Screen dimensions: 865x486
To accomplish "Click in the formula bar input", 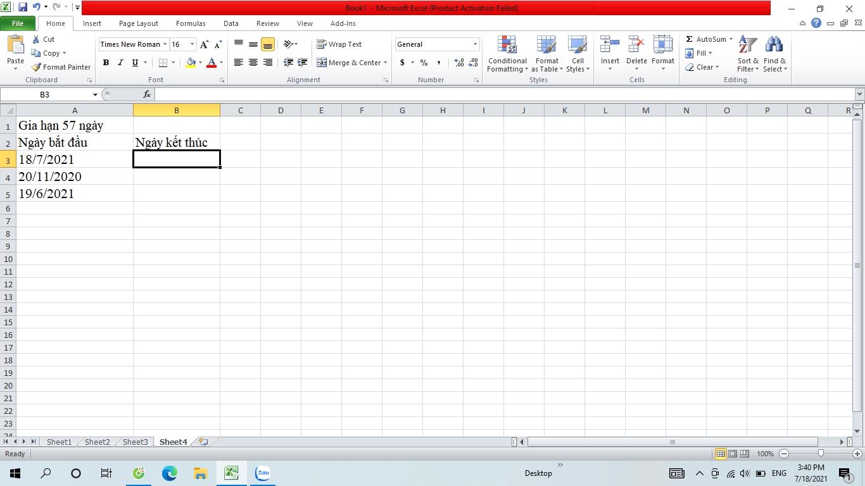I will pos(504,94).
